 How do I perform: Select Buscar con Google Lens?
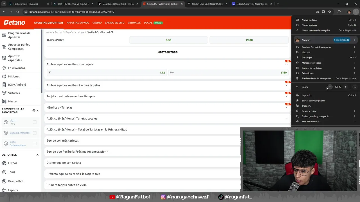pyautogui.click(x=326, y=100)
